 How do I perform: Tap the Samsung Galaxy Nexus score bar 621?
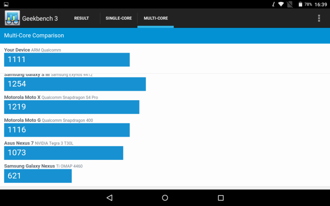pos(38,176)
